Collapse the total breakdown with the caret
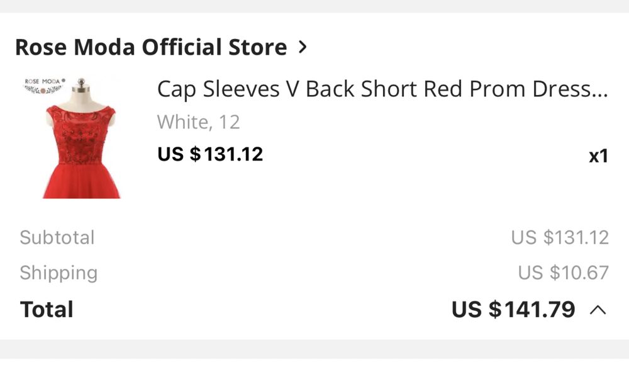629x367 pixels. coord(598,310)
